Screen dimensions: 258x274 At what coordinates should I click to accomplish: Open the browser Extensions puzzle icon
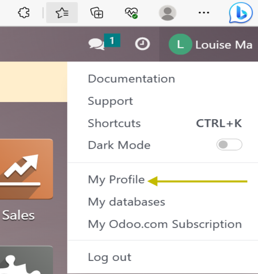(x=24, y=13)
